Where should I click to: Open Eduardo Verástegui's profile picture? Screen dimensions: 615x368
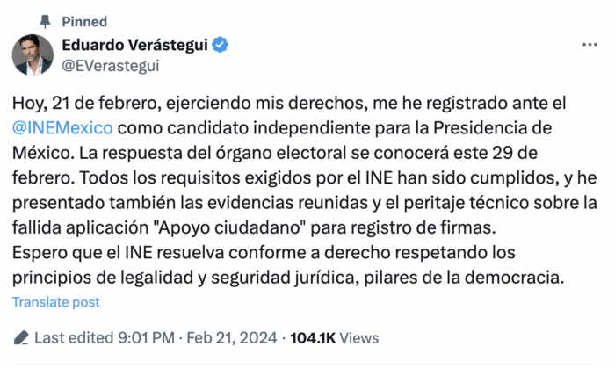click(32, 53)
